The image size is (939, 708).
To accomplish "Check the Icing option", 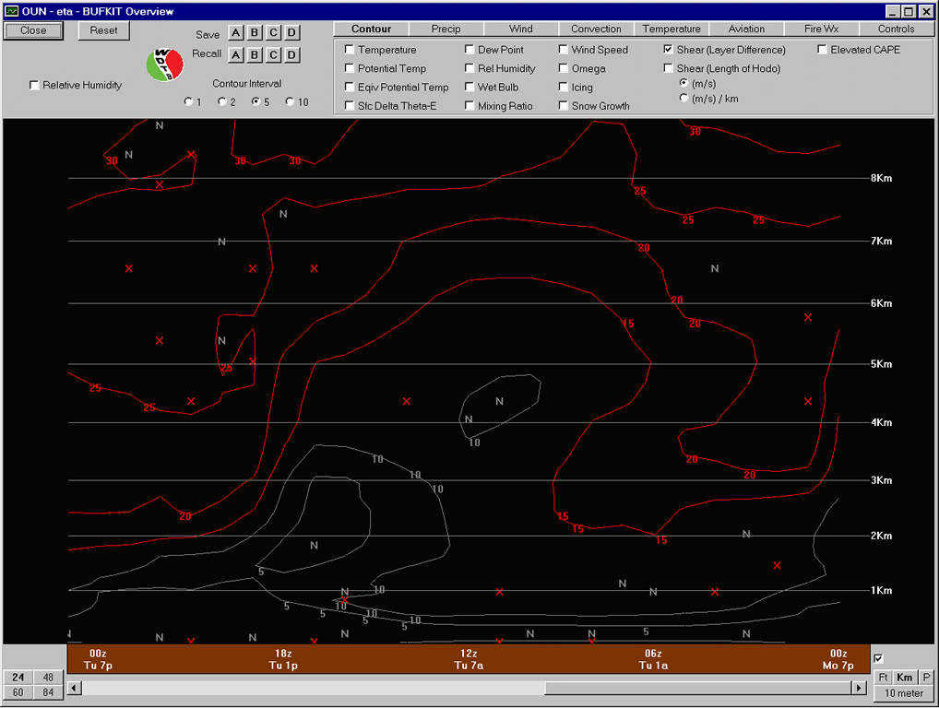I will 563,87.
